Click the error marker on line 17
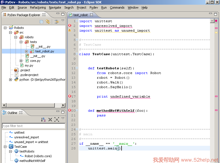This screenshot has width=220, height=163. (x=70, y=96)
